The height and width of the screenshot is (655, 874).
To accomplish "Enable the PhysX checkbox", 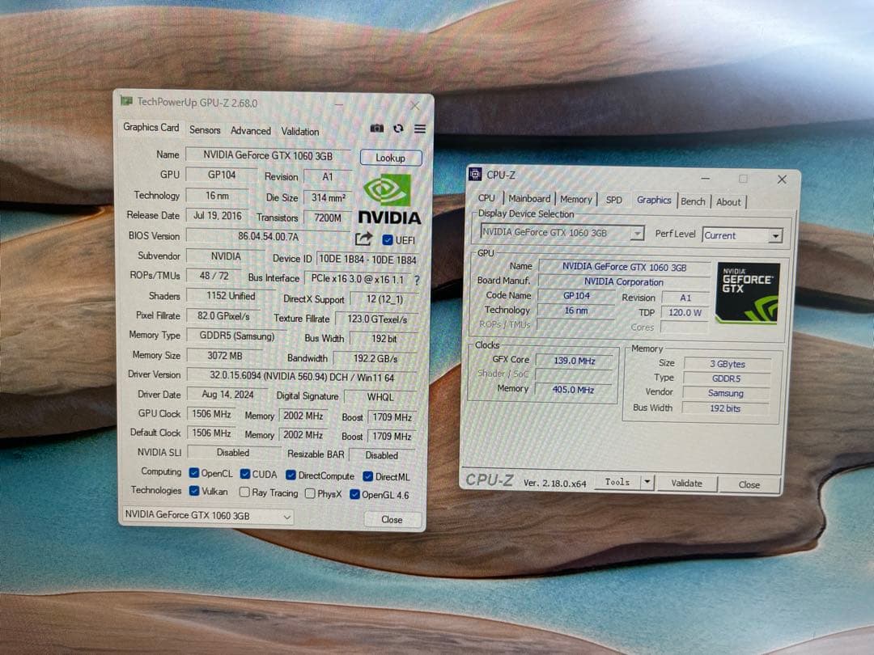I will [x=311, y=493].
